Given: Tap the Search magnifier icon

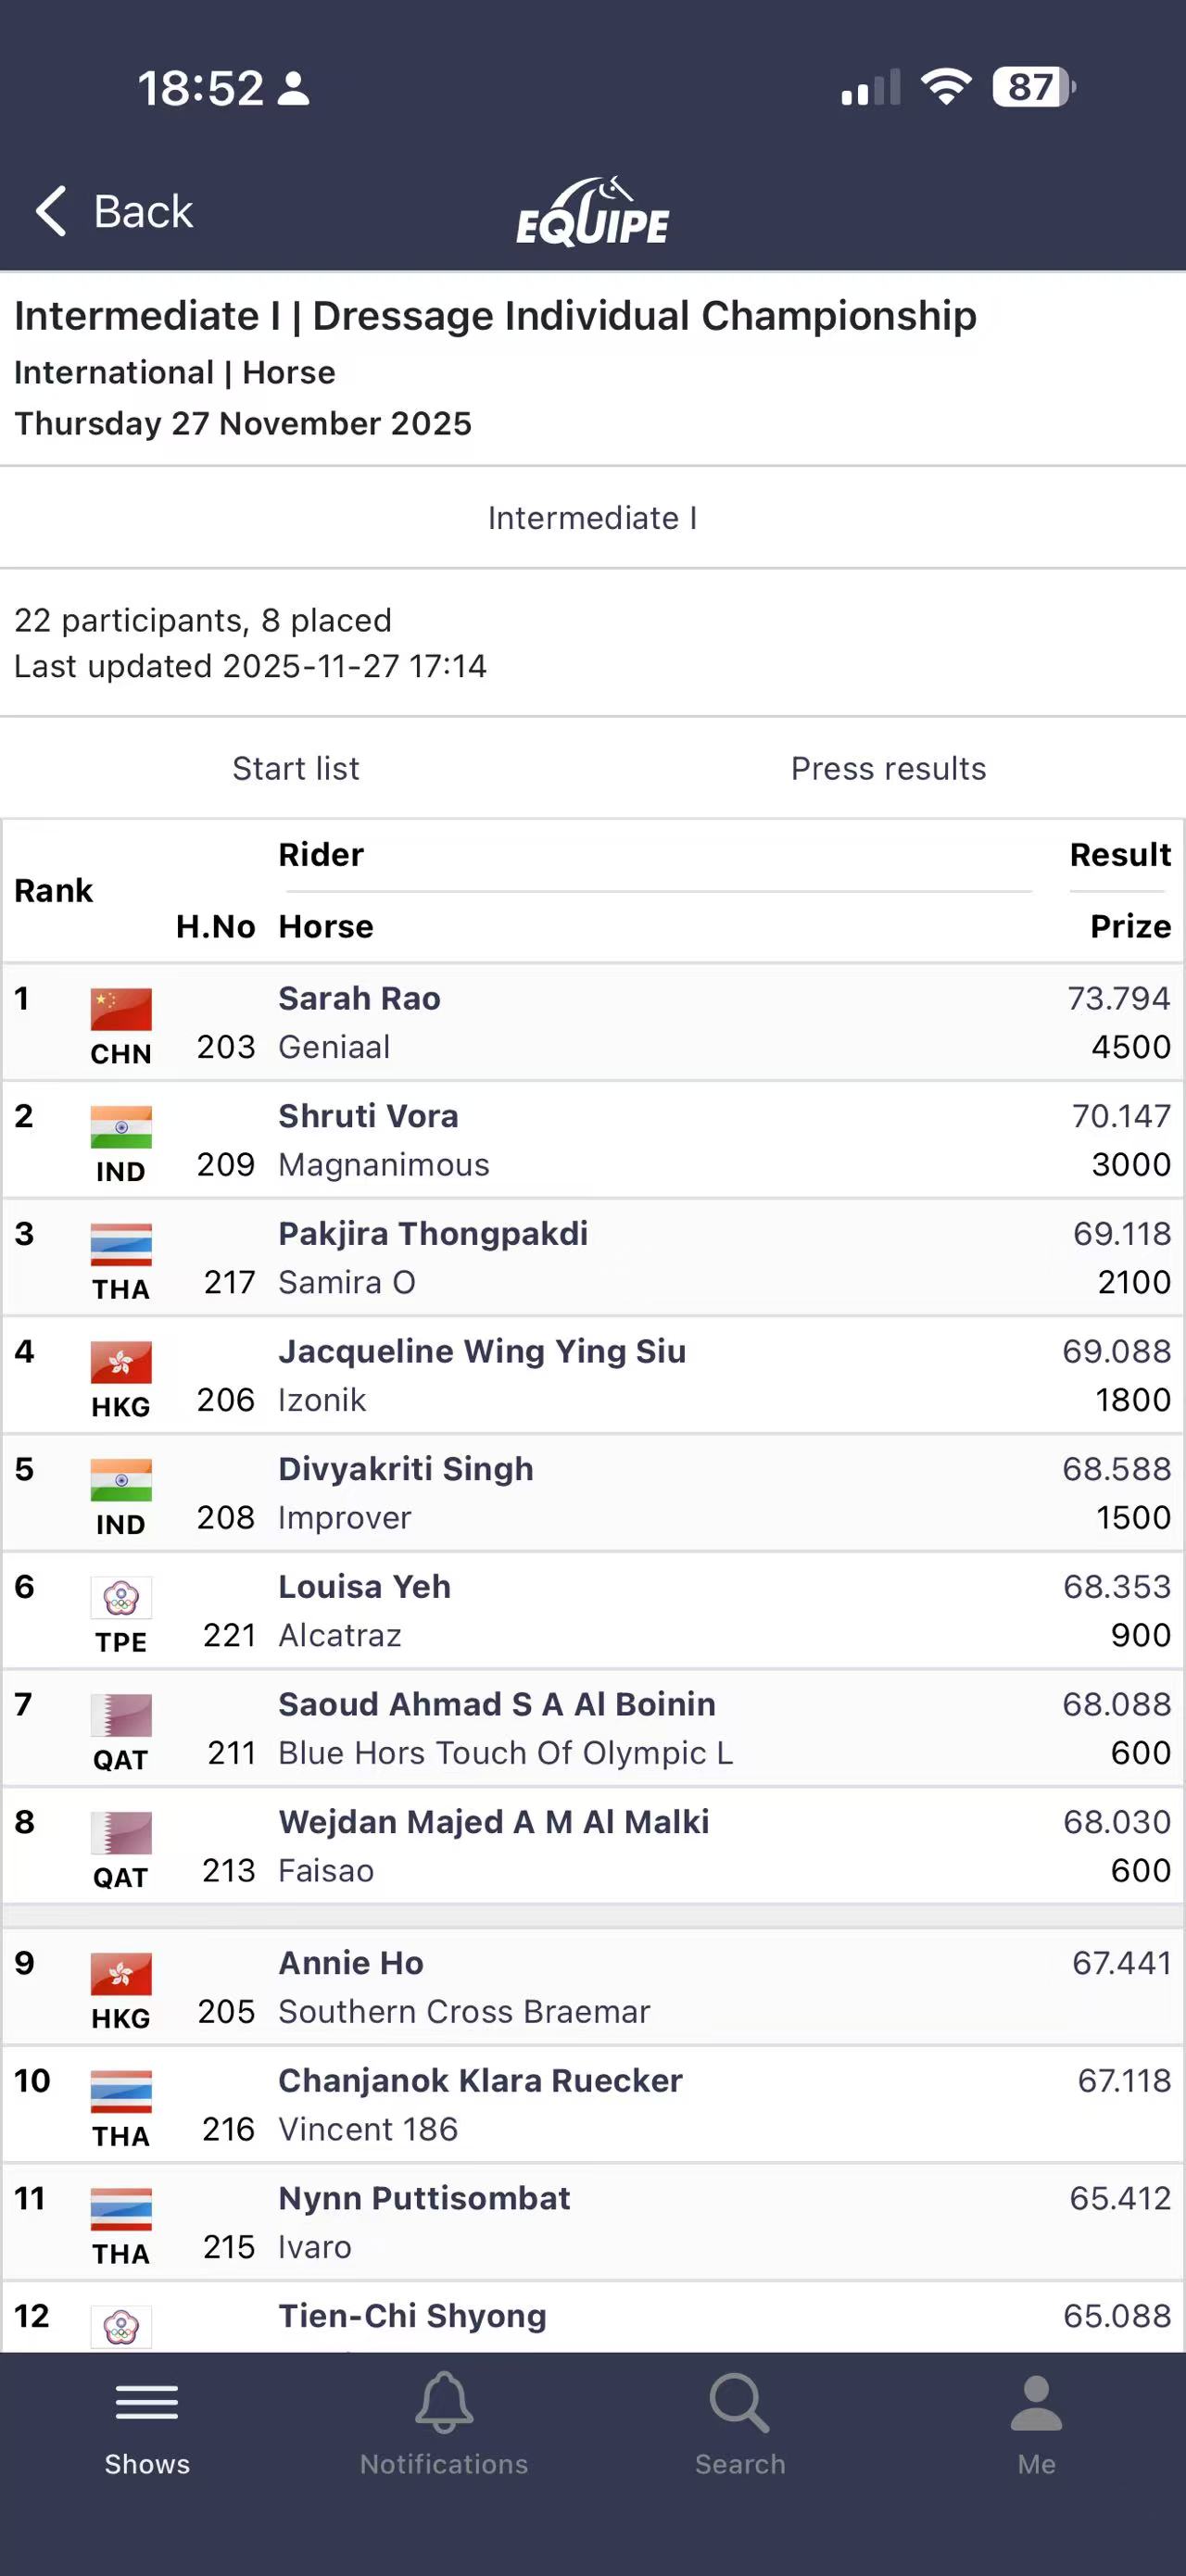Looking at the screenshot, I should (x=739, y=2401).
